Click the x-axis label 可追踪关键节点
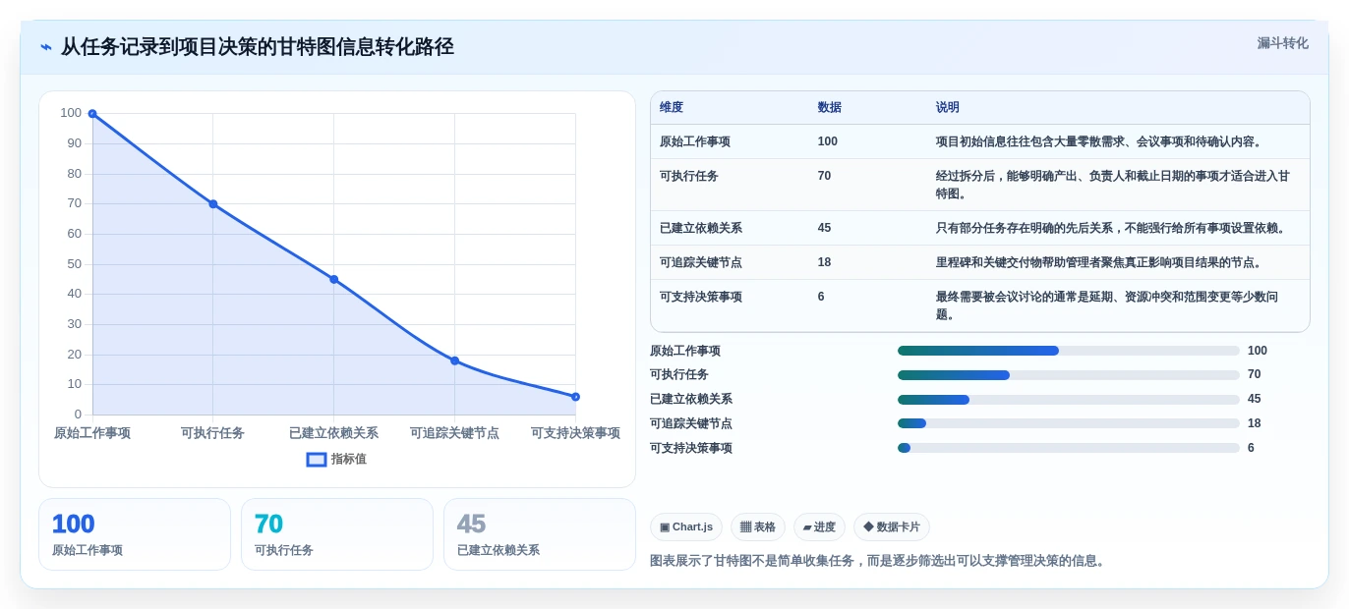Image resolution: width=1349 pixels, height=609 pixels. click(454, 433)
